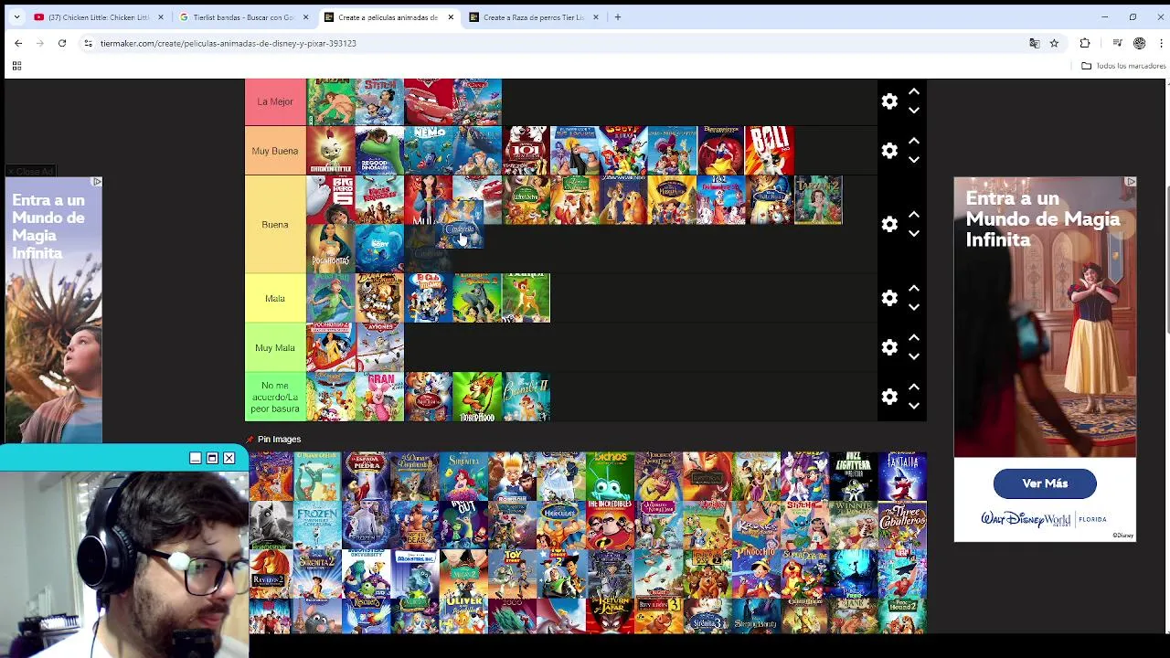Image resolution: width=1170 pixels, height=658 pixels.
Task: Open settings gear for Muy Buena tier
Action: coord(889,151)
